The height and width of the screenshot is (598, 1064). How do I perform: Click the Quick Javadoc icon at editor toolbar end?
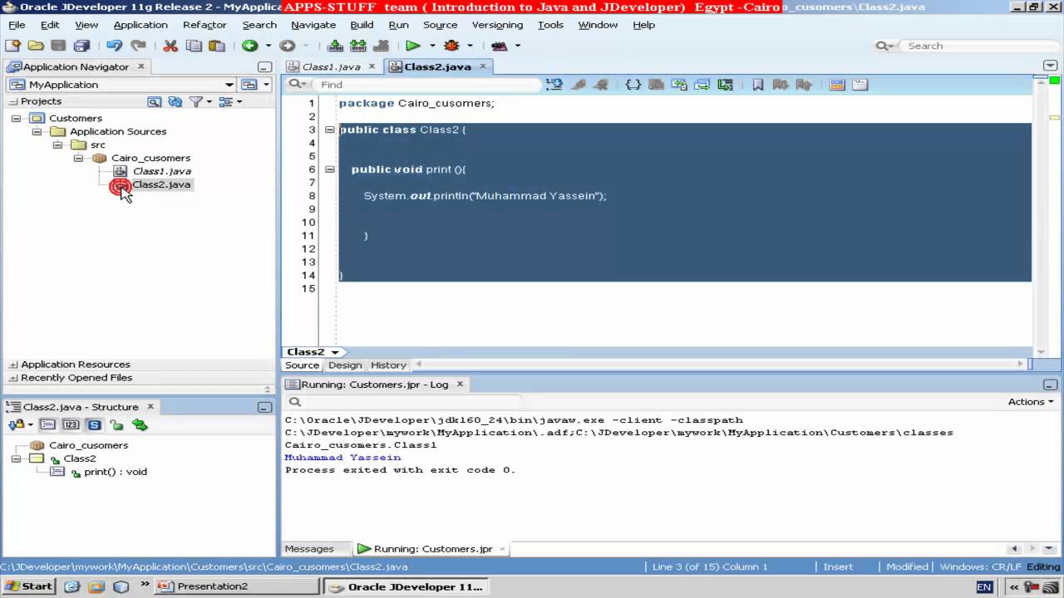pos(860,84)
